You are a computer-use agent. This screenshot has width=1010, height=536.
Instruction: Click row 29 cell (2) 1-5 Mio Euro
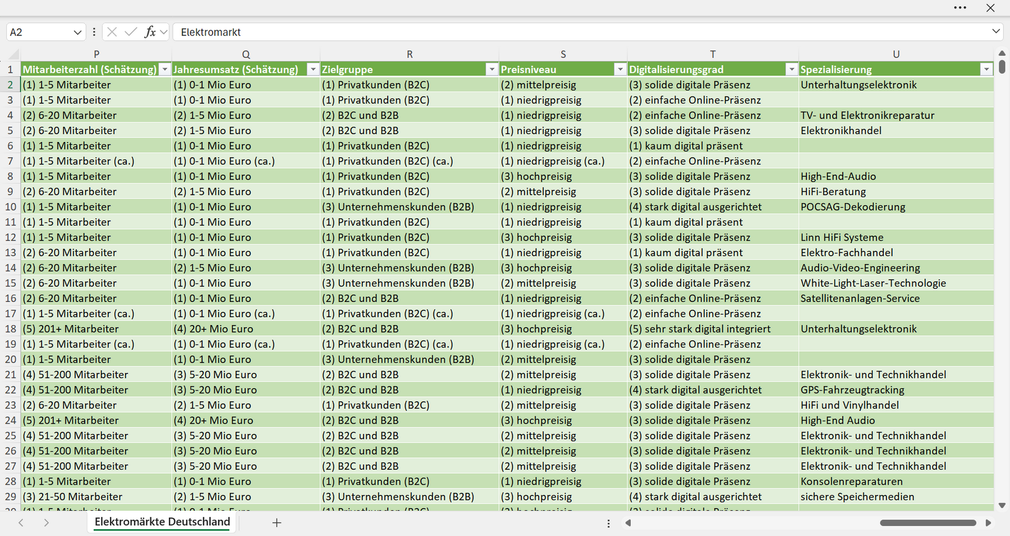pos(246,497)
